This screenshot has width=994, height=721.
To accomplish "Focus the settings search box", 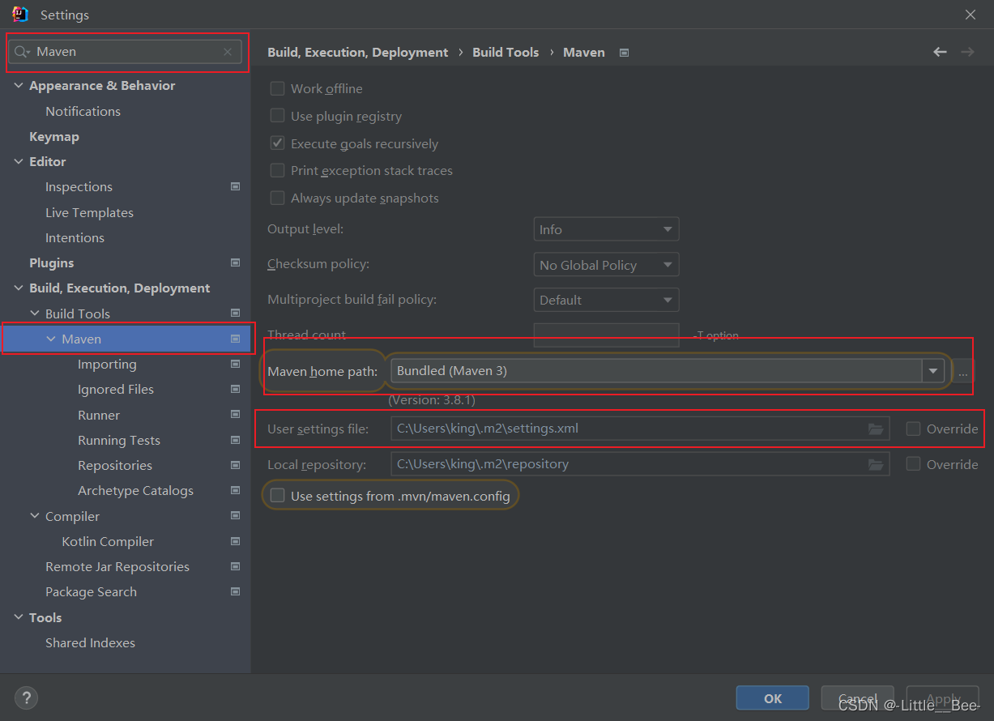I will pyautogui.click(x=125, y=52).
